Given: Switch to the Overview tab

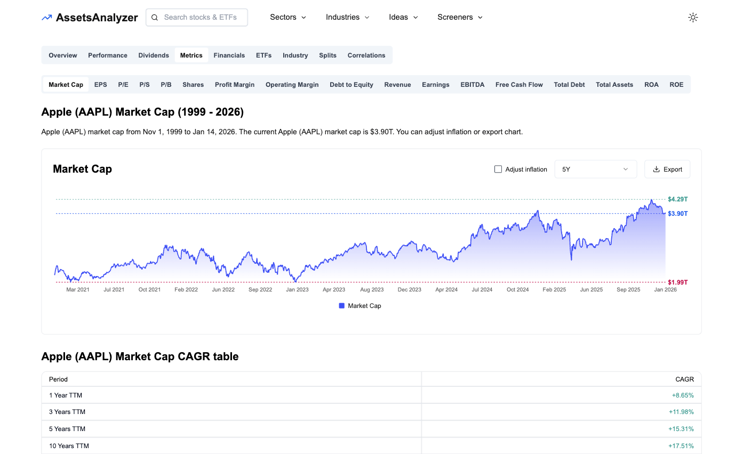Looking at the screenshot, I should pos(63,55).
